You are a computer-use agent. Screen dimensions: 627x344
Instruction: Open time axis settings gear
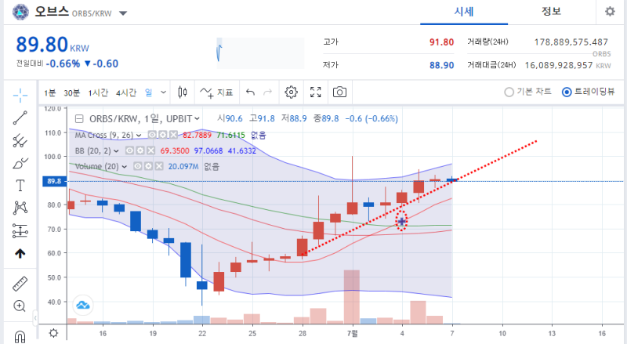click(53, 333)
